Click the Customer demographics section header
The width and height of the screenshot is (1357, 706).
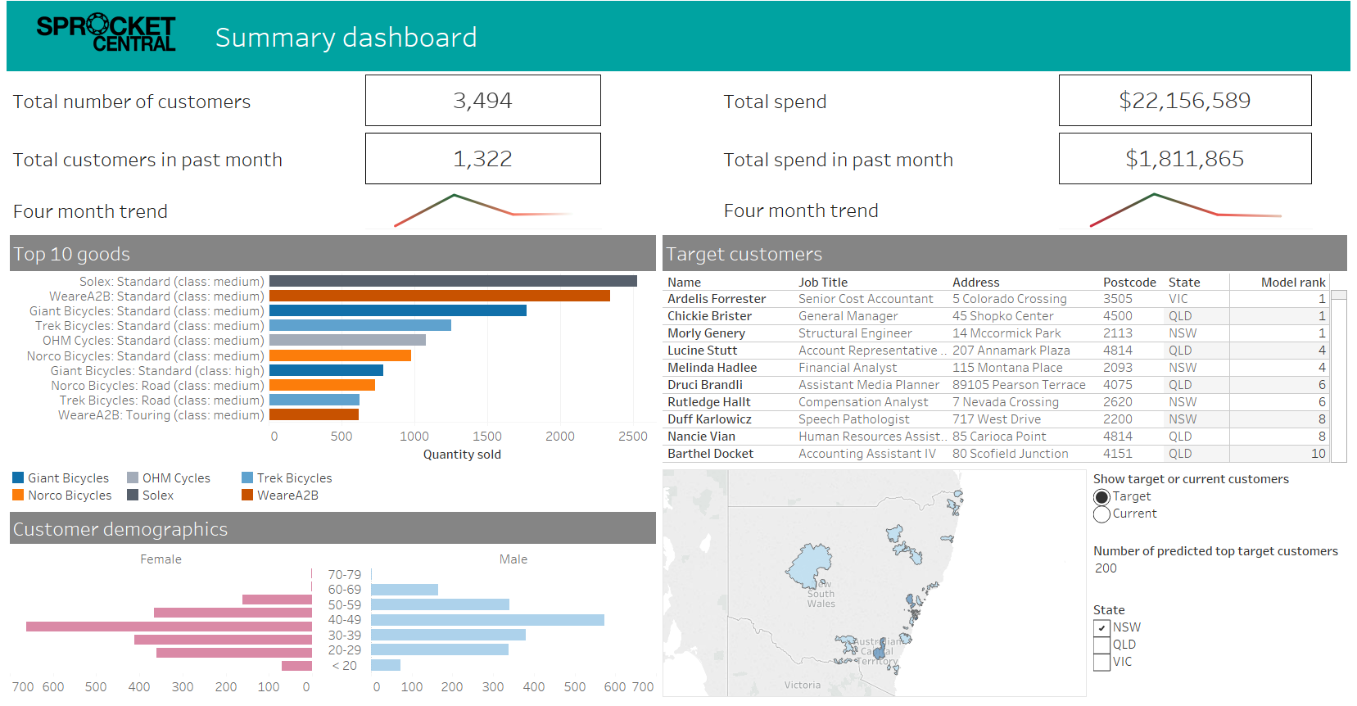point(332,528)
